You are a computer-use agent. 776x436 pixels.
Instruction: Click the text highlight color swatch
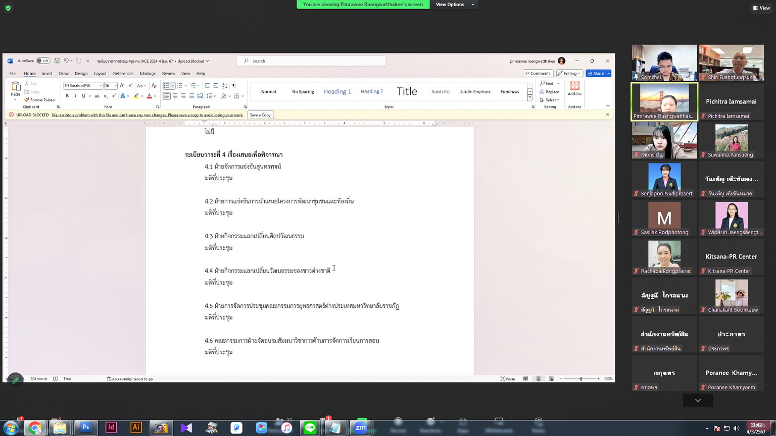coord(136,96)
